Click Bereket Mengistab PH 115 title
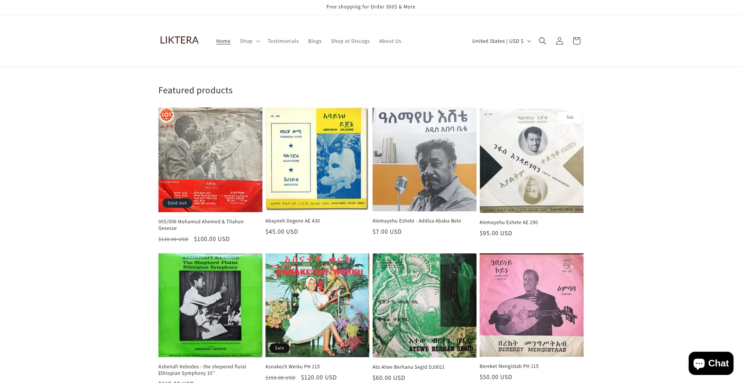The height and width of the screenshot is (383, 742). [509, 366]
